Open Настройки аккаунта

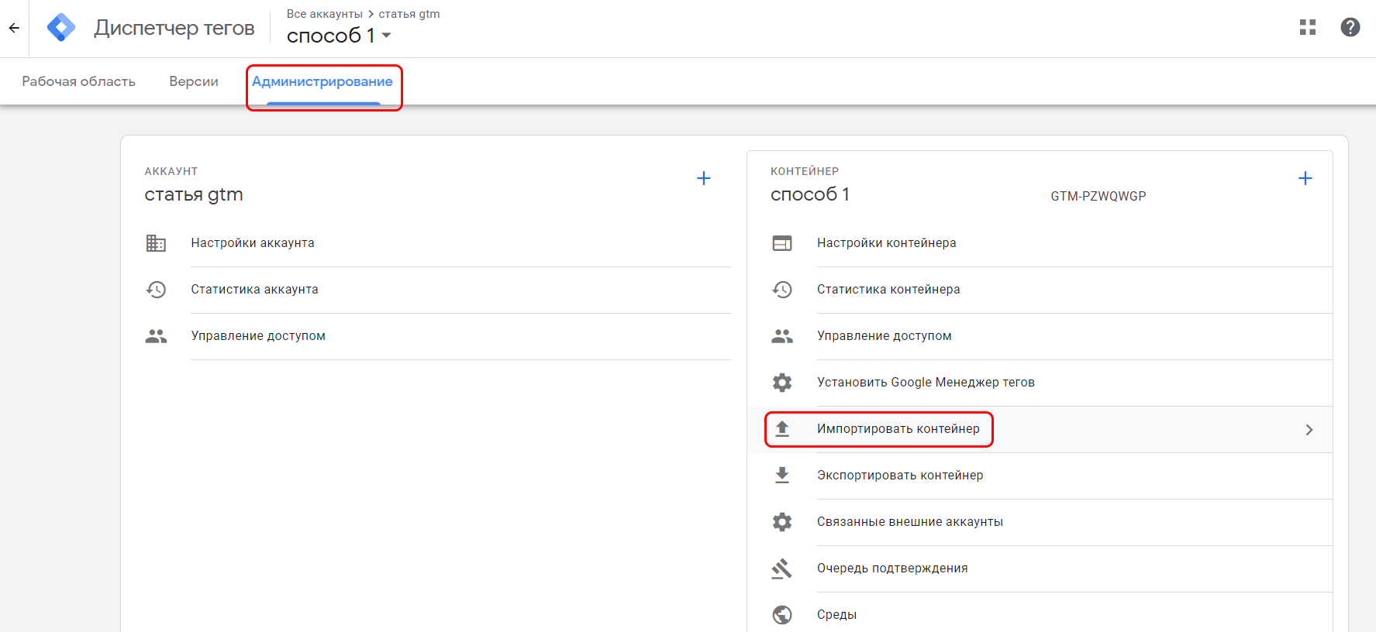[253, 243]
